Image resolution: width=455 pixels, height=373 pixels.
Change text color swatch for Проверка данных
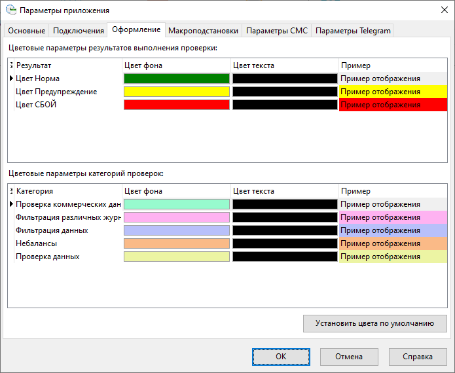pos(285,257)
